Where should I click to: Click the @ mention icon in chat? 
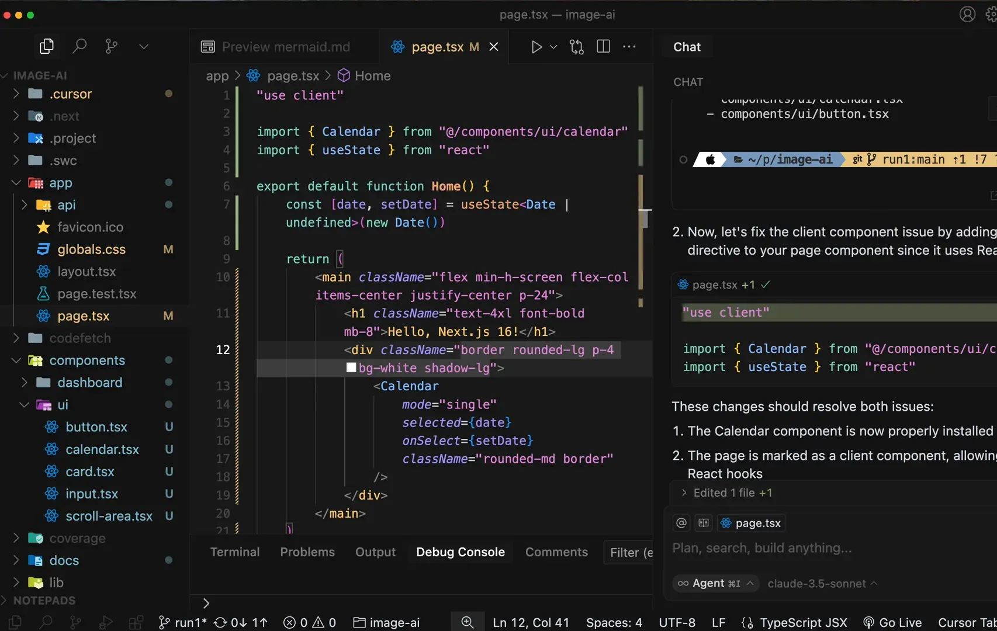pos(681,523)
